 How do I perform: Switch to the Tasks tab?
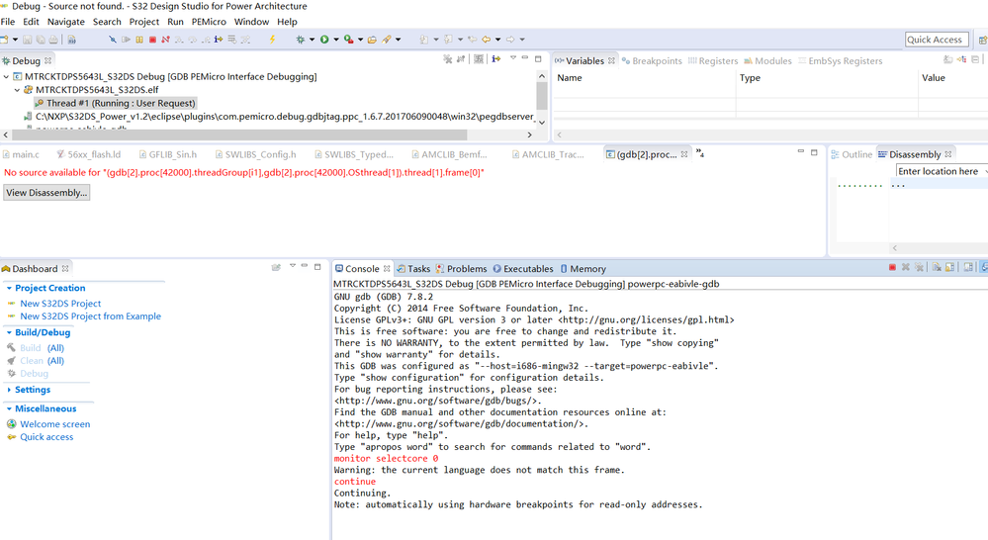(413, 269)
